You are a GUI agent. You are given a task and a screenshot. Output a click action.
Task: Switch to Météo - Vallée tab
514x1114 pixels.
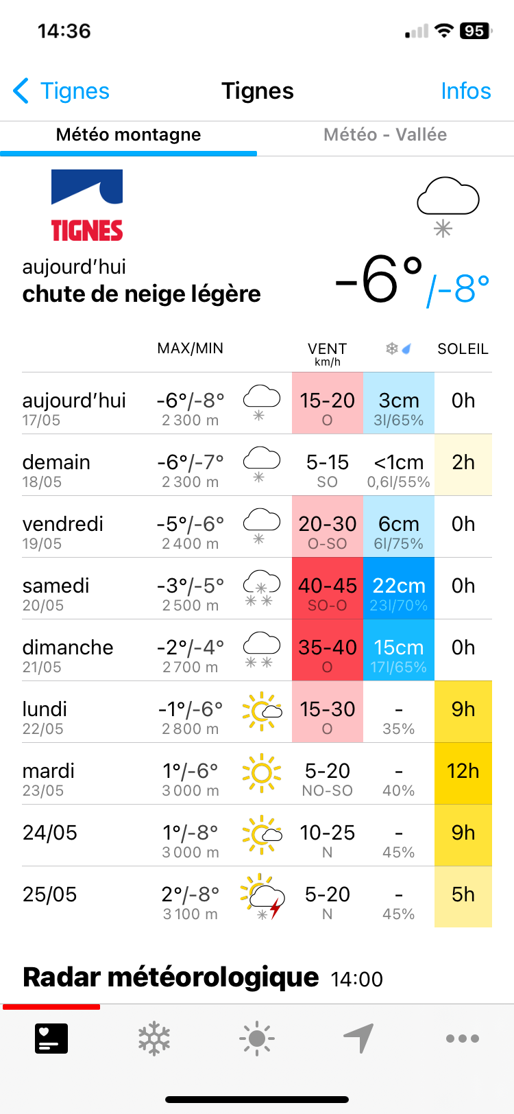click(385, 134)
